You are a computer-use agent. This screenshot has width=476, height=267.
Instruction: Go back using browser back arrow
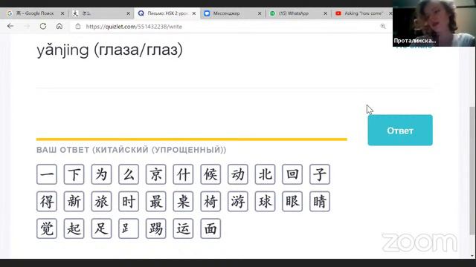pyautogui.click(x=10, y=27)
